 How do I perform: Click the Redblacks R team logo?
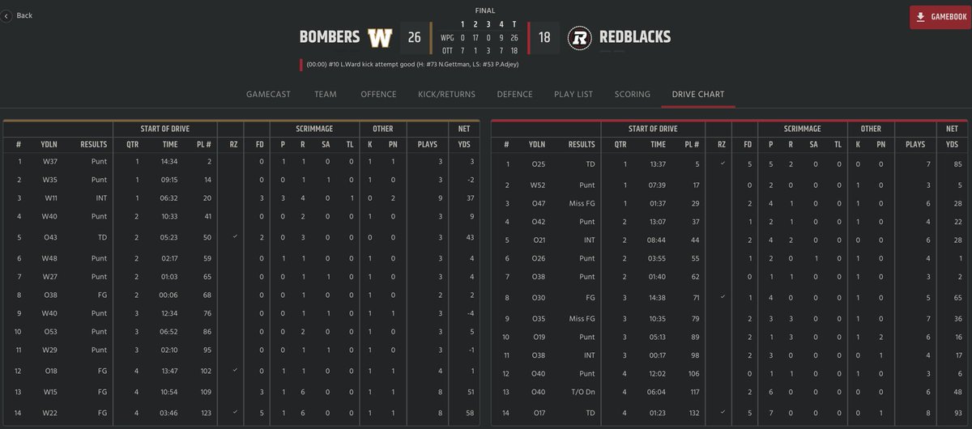point(578,37)
